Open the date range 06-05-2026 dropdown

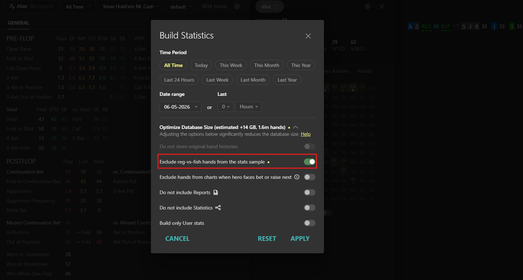tap(181, 107)
